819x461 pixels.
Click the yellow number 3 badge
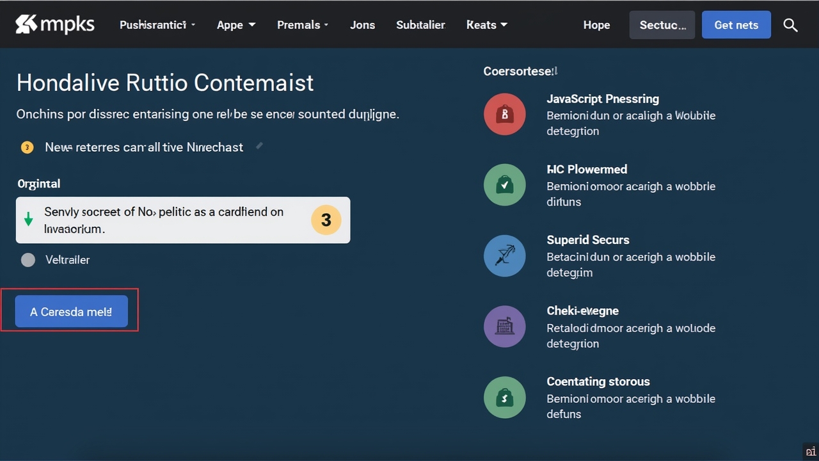point(326,220)
